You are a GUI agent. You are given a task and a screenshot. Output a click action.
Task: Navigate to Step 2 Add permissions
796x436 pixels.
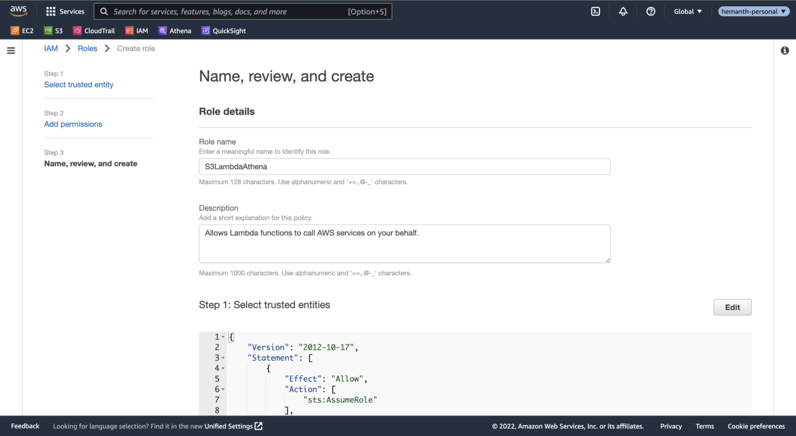(x=73, y=124)
